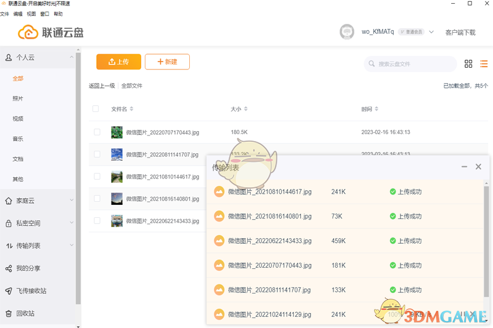
Task: Sort files by 时间 column arrows
Action: (x=377, y=109)
